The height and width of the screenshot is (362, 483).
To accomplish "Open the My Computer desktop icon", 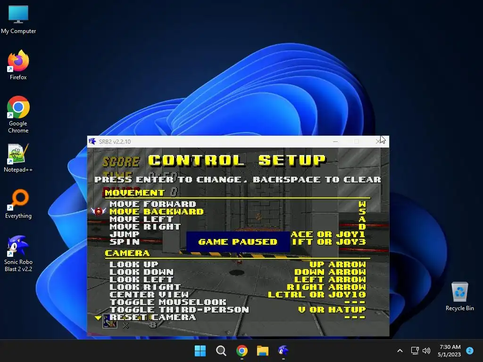I will (x=18, y=20).
